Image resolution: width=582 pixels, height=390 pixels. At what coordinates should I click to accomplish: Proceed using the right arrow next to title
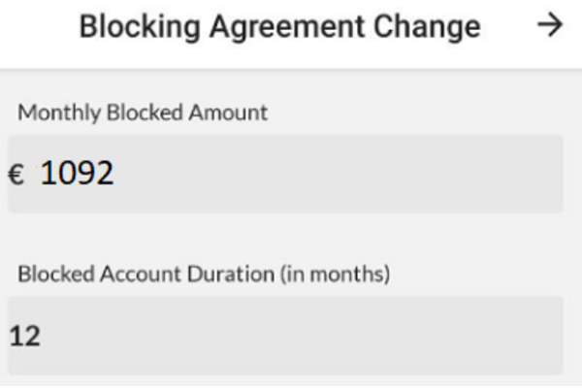pos(550,26)
